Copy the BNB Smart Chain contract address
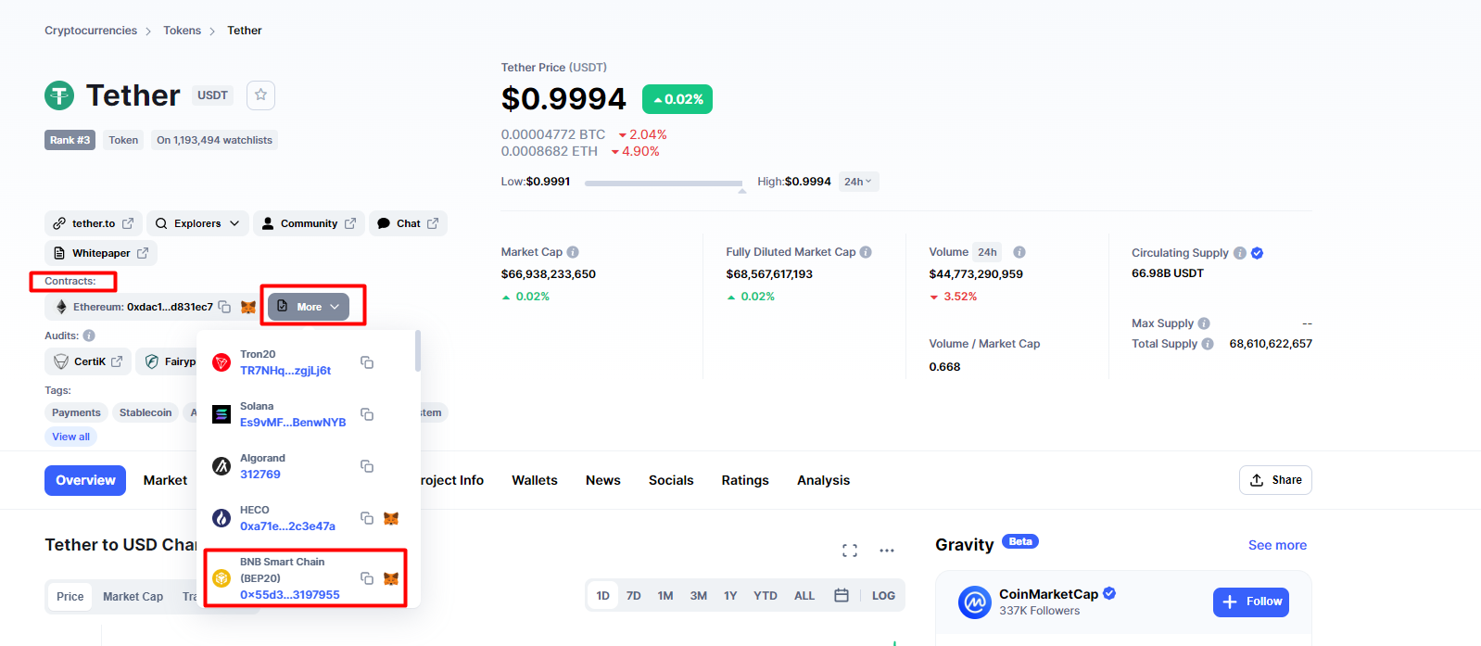1481x646 pixels. 367,578
